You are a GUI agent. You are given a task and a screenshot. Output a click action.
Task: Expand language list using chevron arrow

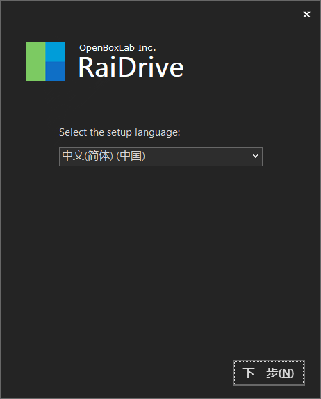click(x=255, y=156)
